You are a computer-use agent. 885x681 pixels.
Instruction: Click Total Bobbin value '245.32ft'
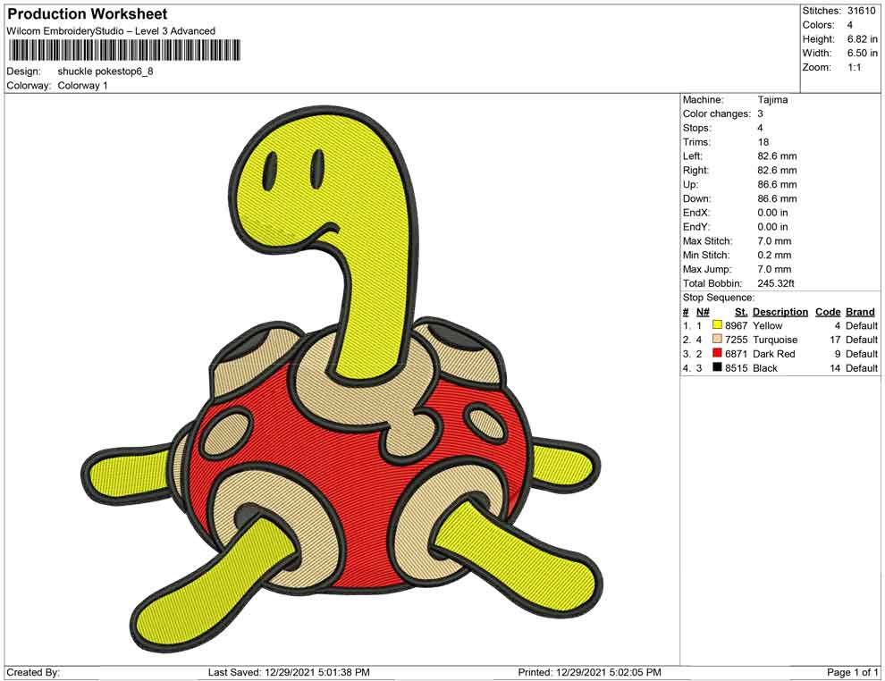click(x=776, y=283)
